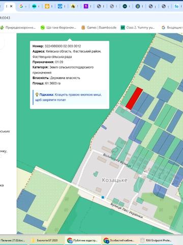
Task: Click the green leaf bookmark icon
Action: click(2, 28)
